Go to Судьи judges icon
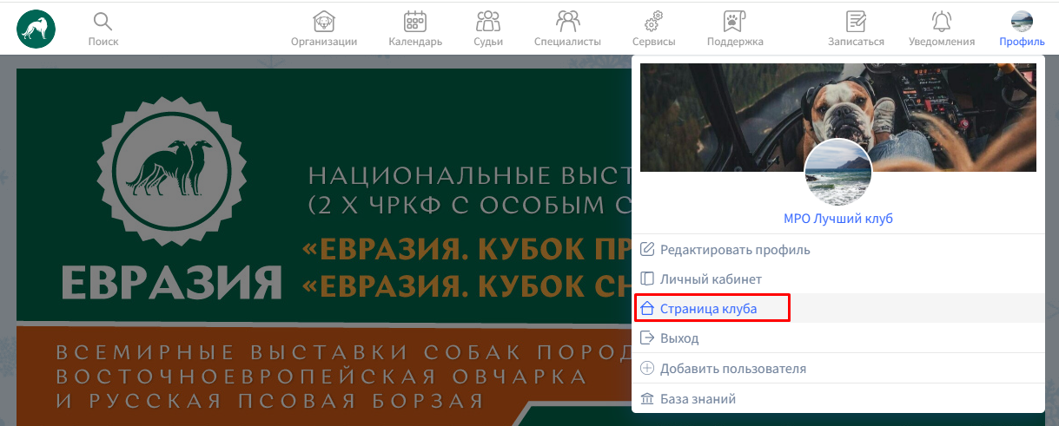 pos(488,22)
